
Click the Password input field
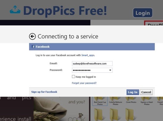tap(92, 70)
